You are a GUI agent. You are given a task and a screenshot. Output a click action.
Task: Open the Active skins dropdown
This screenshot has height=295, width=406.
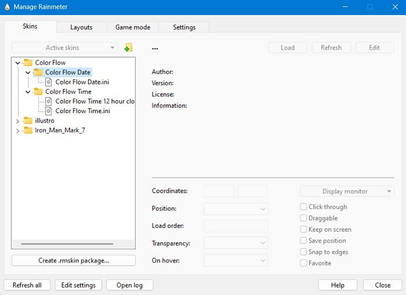[x=65, y=48]
